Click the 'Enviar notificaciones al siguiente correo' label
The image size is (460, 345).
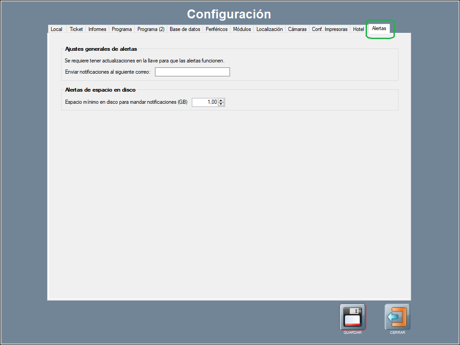(108, 72)
